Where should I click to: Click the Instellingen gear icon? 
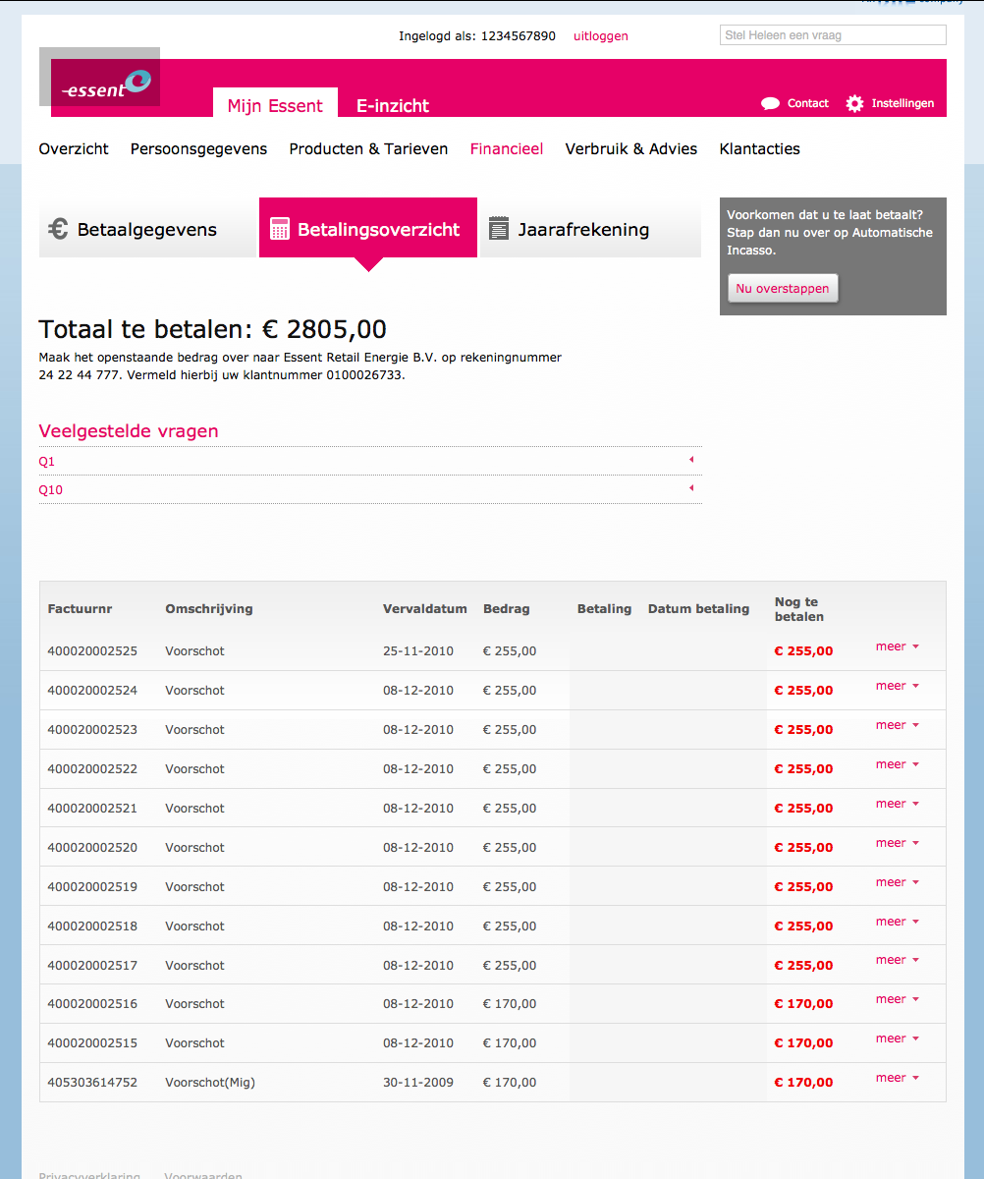854,103
